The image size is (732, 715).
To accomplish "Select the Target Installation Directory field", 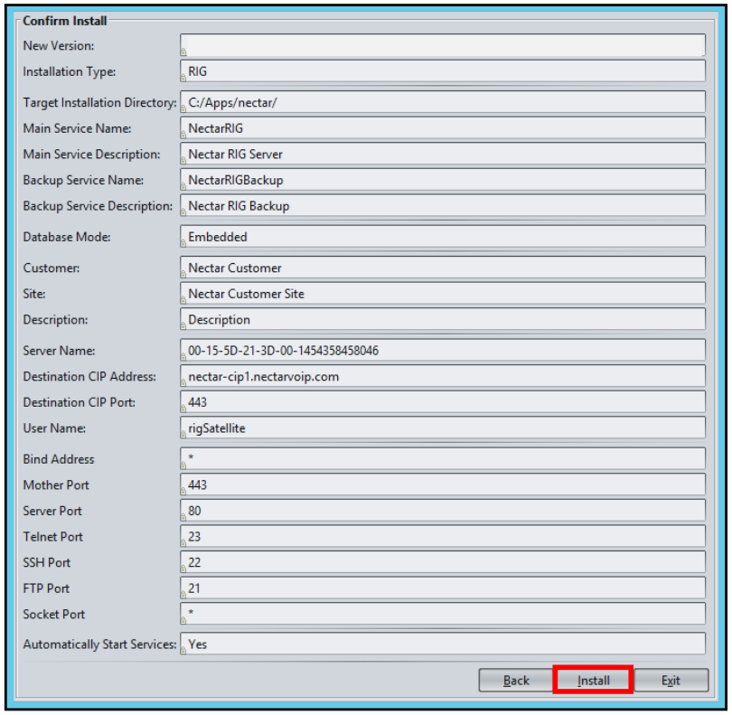I will [443, 102].
